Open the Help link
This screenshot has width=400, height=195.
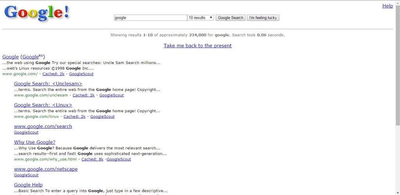tap(387, 6)
